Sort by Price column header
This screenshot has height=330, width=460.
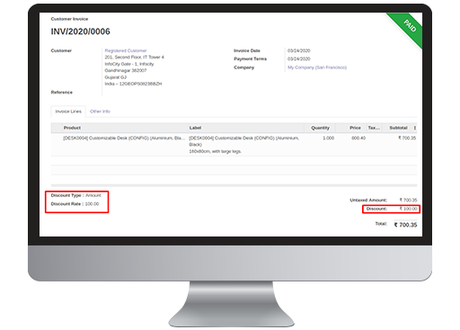click(355, 128)
